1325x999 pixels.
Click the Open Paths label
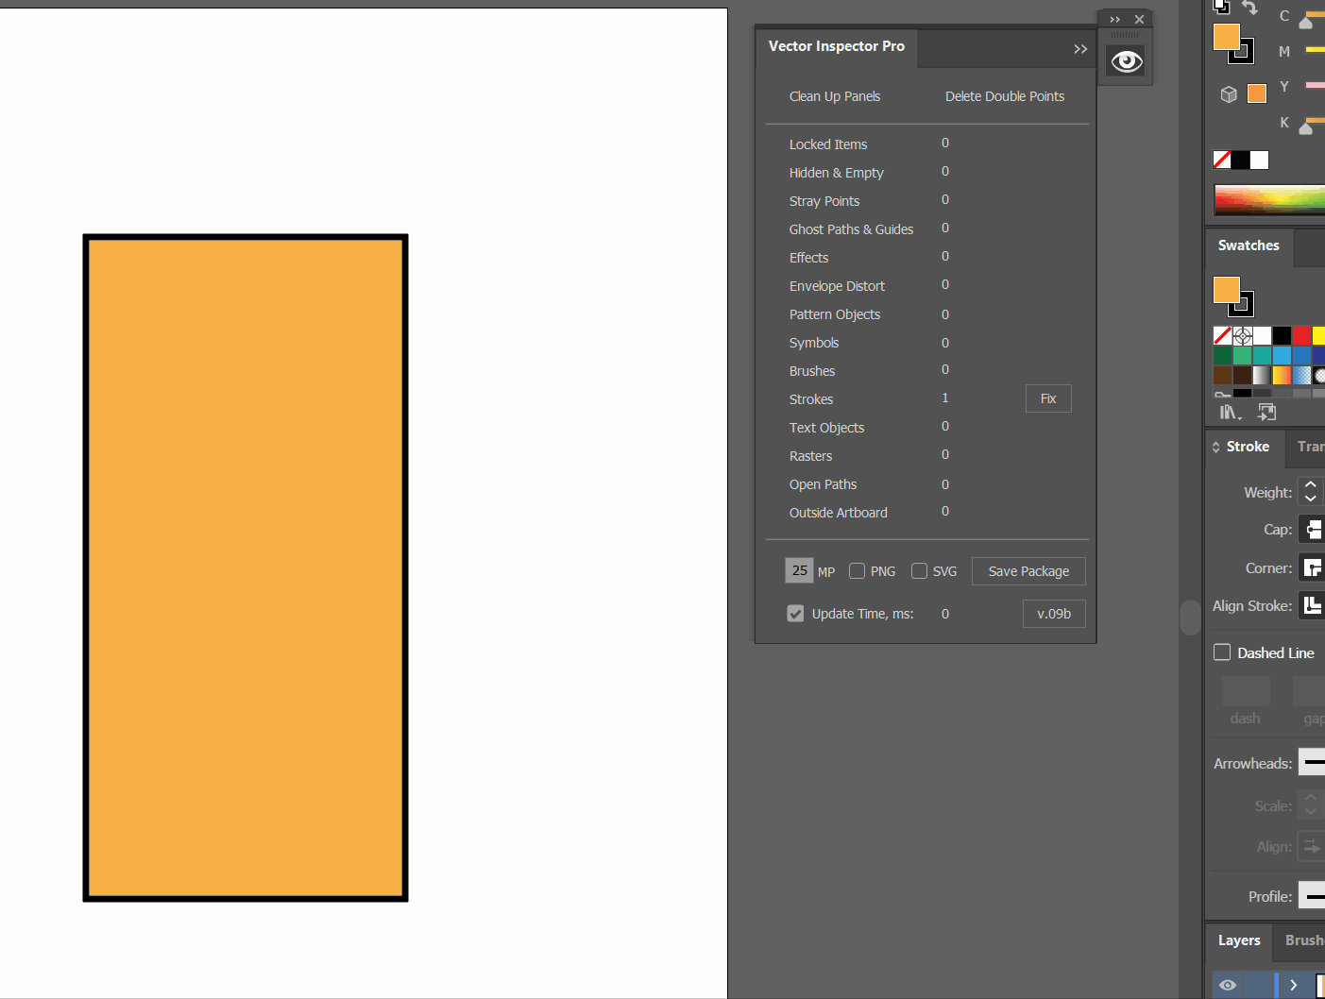[823, 484]
